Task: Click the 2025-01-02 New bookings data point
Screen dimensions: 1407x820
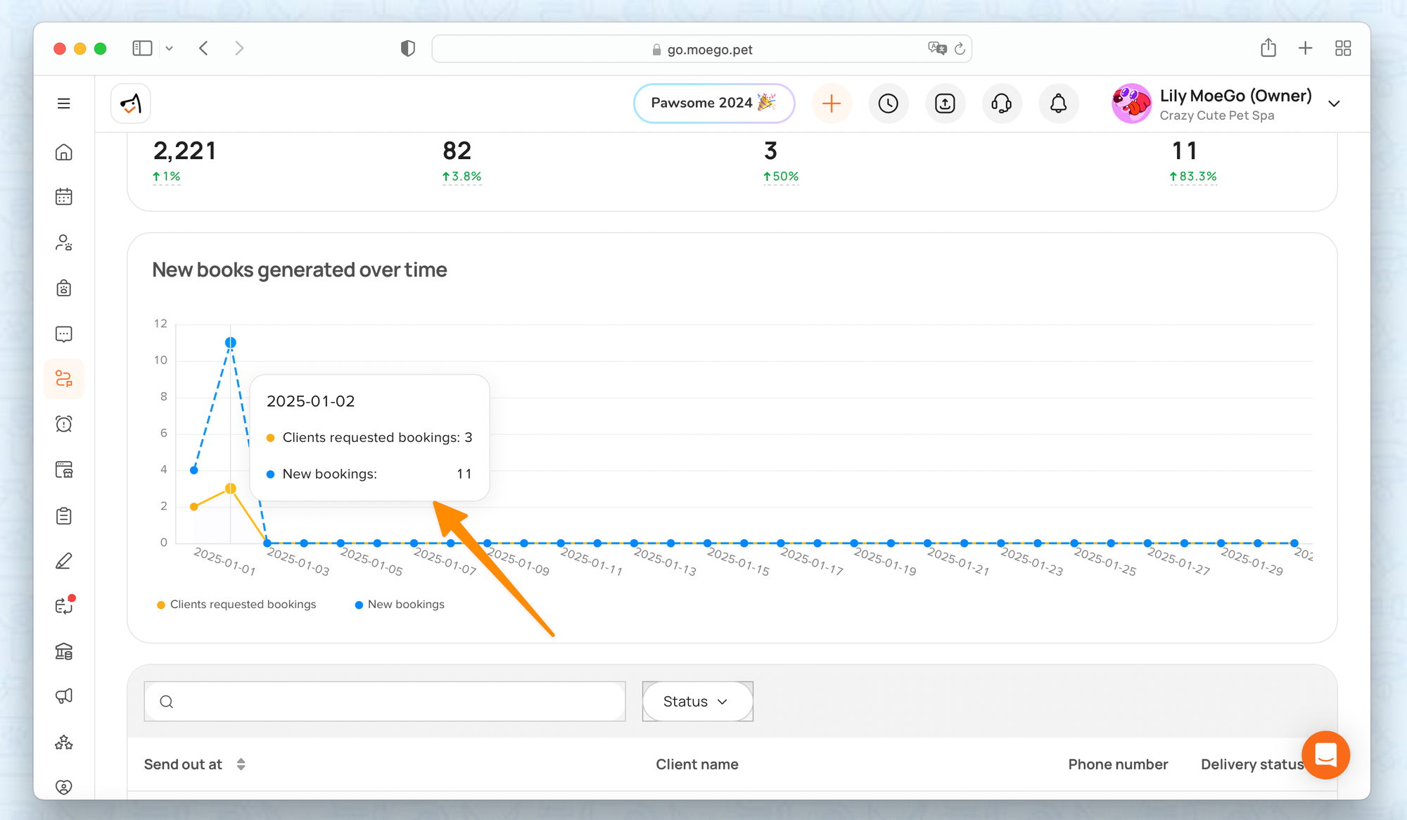Action: point(231,343)
